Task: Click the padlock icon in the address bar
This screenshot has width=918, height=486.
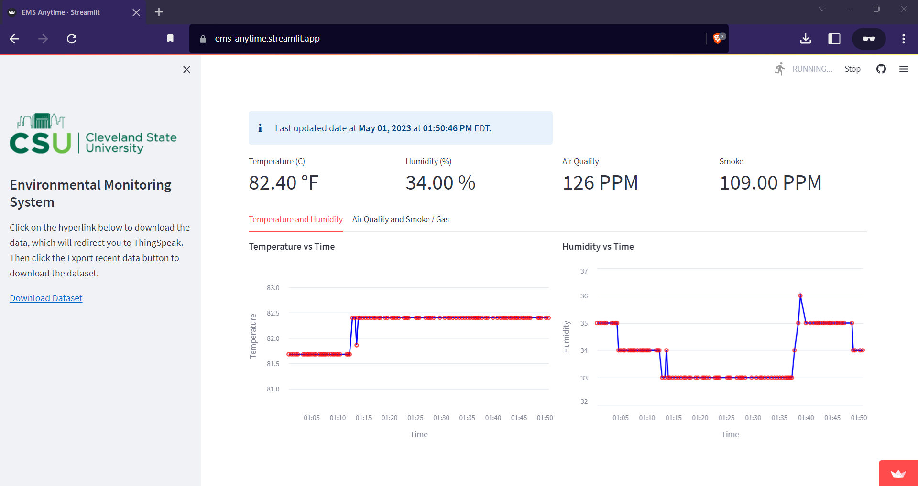Action: pyautogui.click(x=203, y=39)
